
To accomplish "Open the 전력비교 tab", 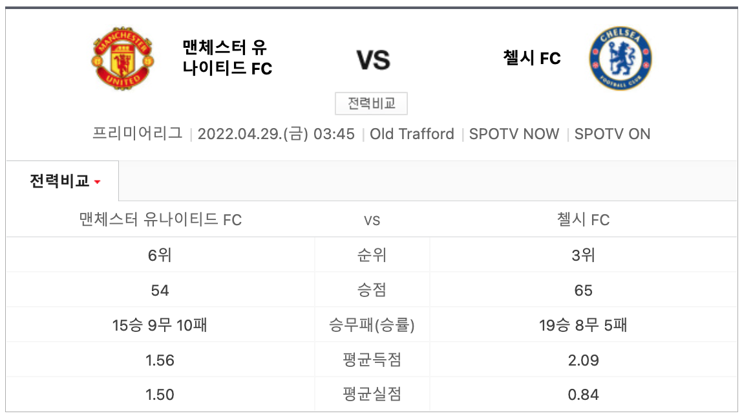I will [x=59, y=181].
